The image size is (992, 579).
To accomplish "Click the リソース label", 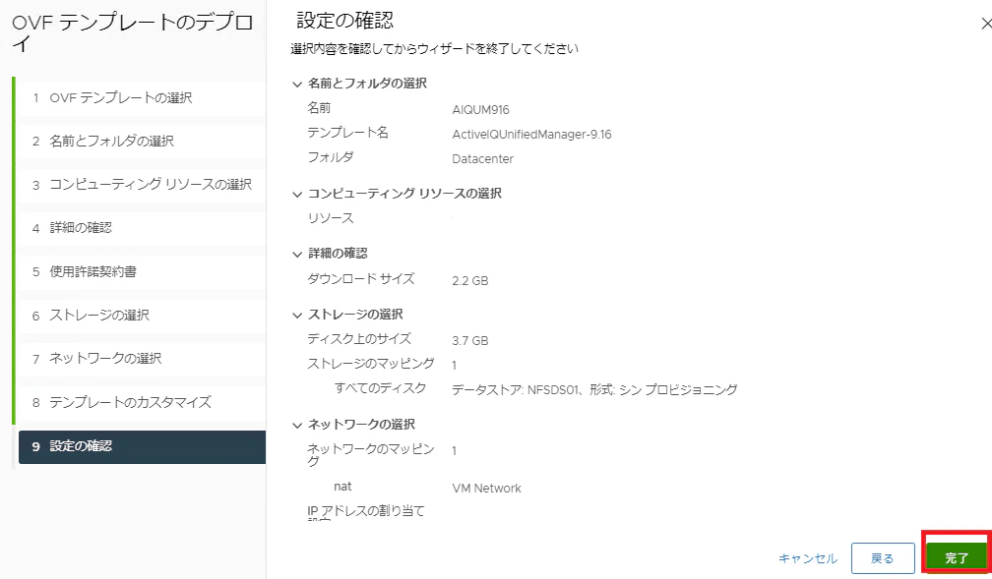I will click(x=331, y=218).
